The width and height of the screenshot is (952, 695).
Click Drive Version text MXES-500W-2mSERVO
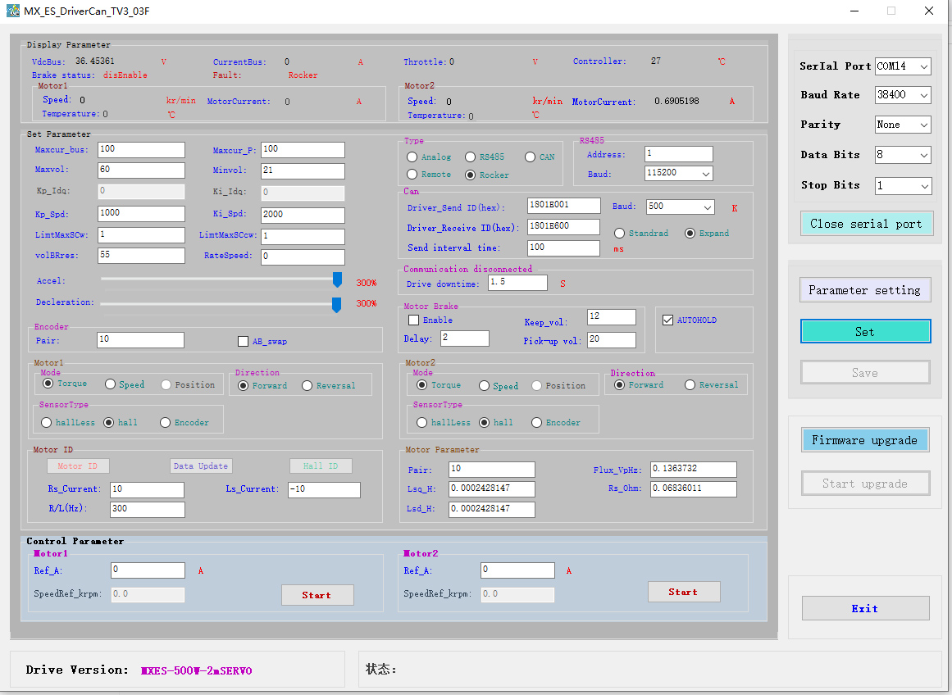tap(197, 670)
